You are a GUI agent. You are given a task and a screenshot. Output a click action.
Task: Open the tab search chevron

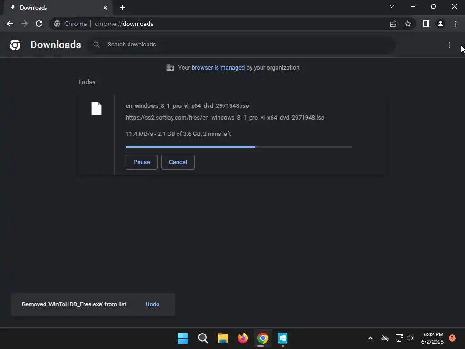tap(392, 6)
